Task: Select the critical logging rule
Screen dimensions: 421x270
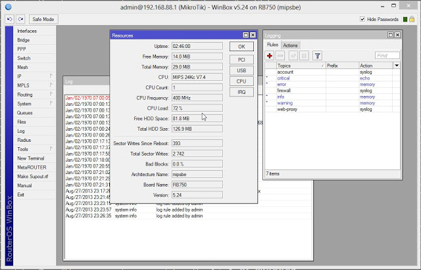Action: [332, 78]
